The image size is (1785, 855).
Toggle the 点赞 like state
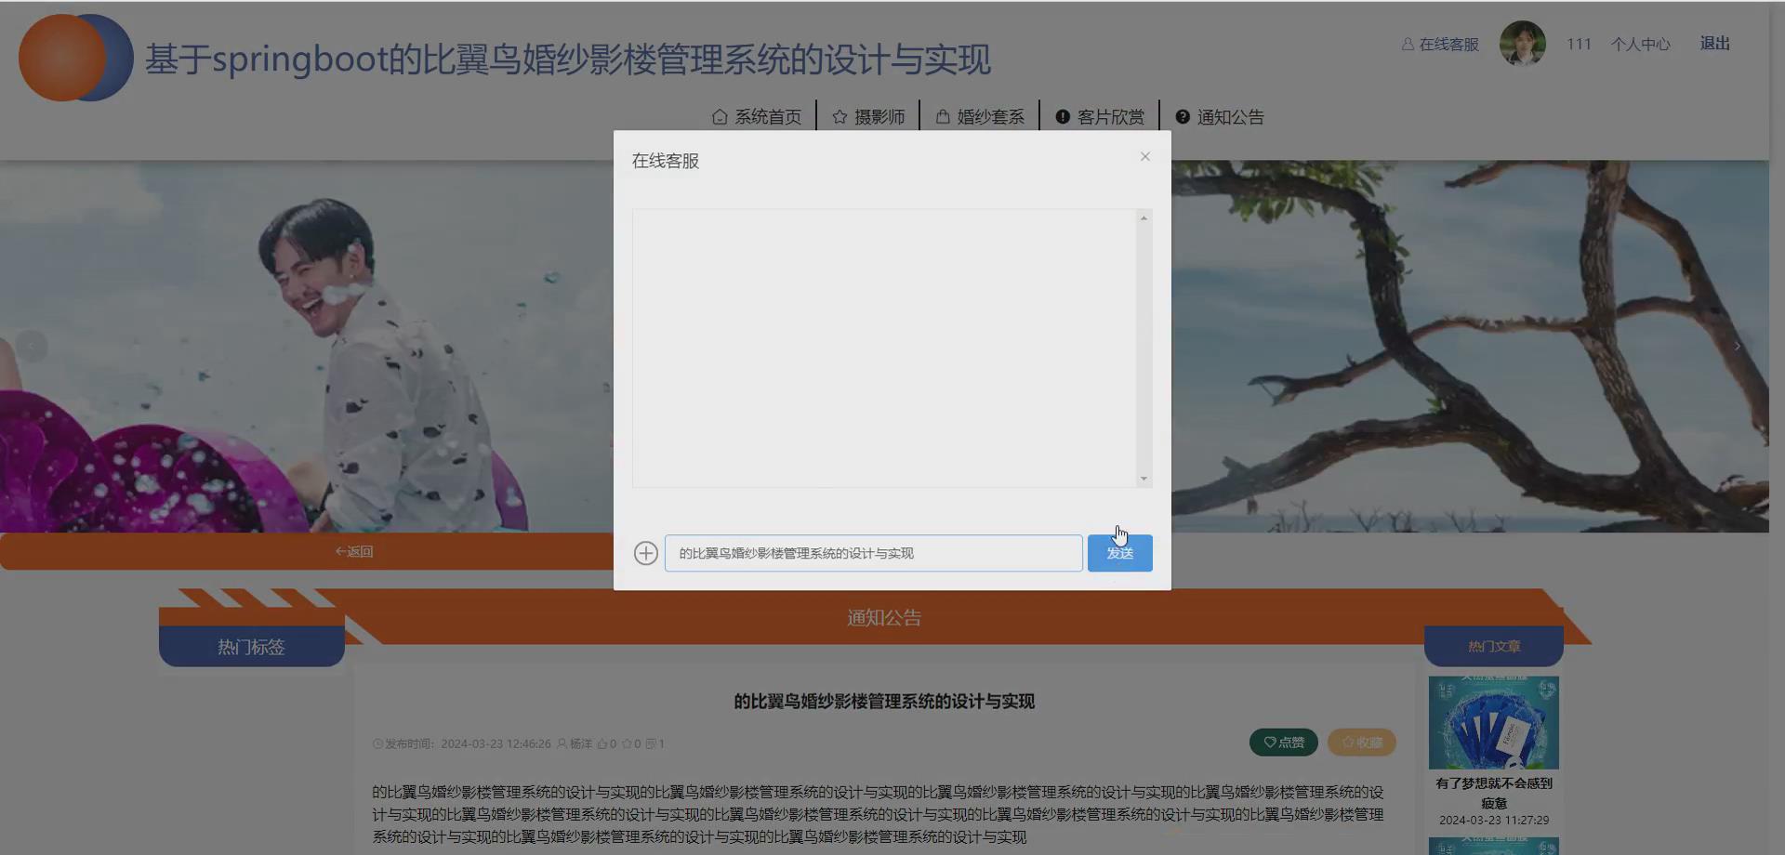click(1284, 742)
